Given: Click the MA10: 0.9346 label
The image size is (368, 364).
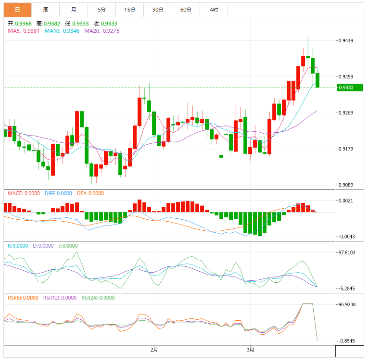Looking at the screenshot, I should coord(62,31).
